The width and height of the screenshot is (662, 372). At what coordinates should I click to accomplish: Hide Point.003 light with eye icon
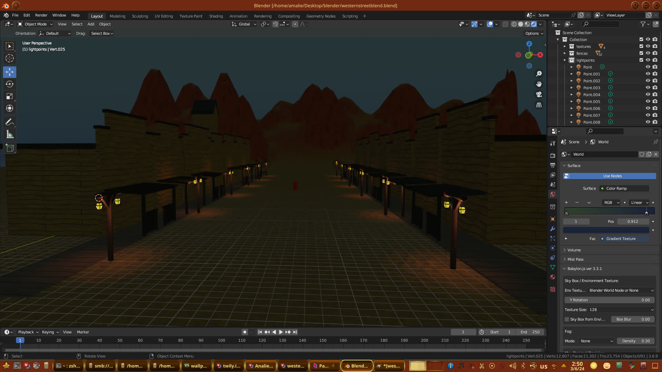(648, 87)
